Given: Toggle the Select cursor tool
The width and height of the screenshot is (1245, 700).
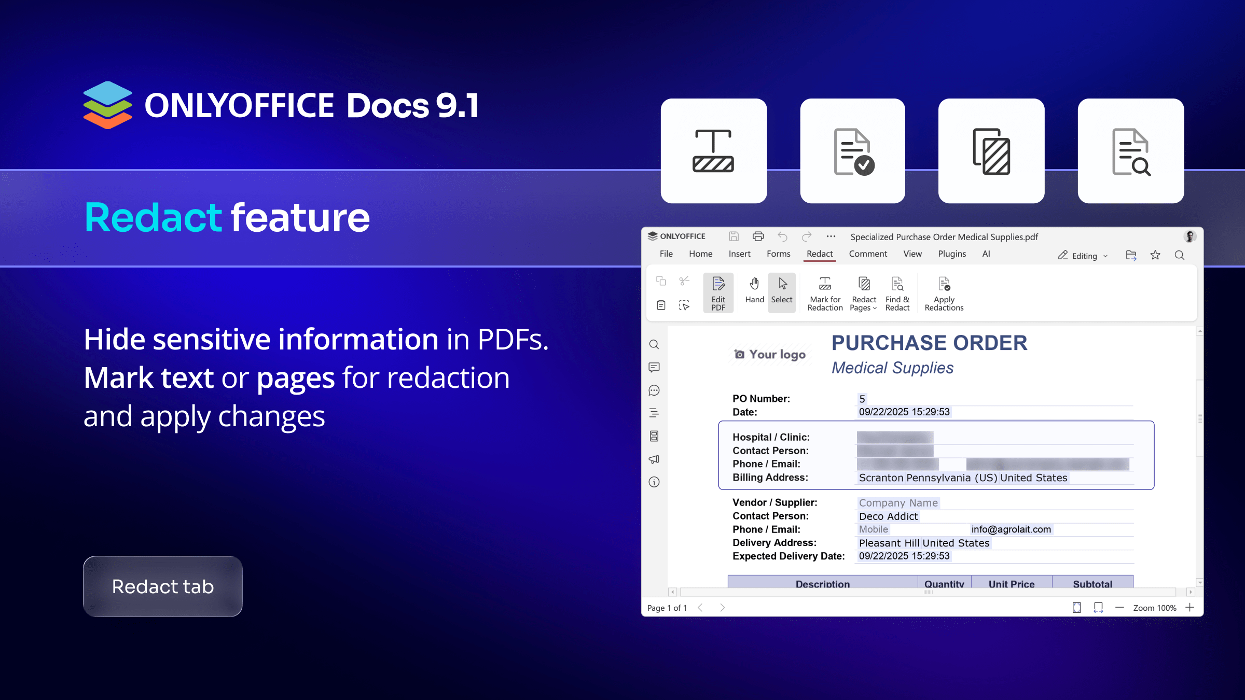Looking at the screenshot, I should point(782,290).
